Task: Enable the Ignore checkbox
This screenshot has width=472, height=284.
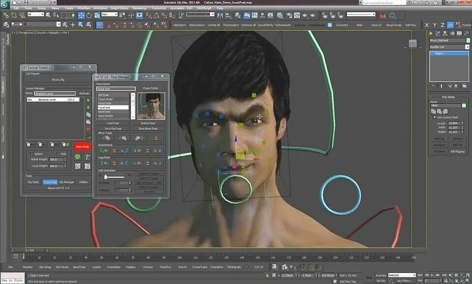Action: 31,153
